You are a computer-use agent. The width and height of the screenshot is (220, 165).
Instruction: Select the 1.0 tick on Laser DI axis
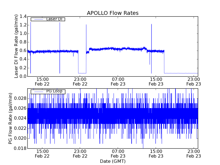click(x=23, y=34)
